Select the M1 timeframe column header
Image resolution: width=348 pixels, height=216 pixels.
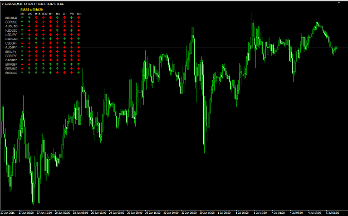(22, 14)
